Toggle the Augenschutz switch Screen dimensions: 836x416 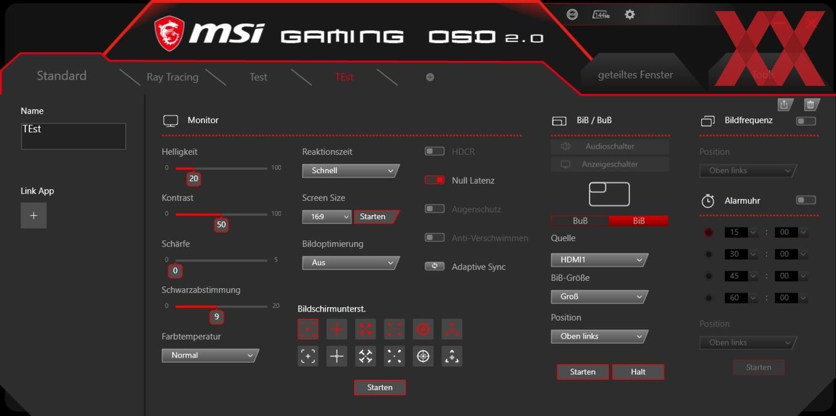(x=435, y=209)
